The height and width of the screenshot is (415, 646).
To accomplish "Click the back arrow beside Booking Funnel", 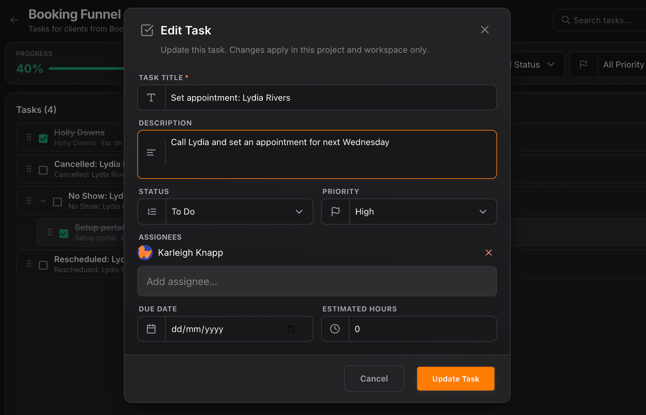I will tap(14, 20).
